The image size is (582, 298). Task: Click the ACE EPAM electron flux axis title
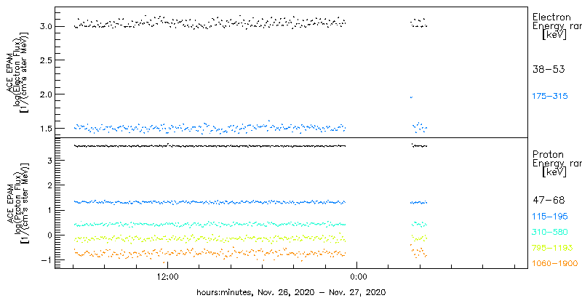(x=17, y=72)
